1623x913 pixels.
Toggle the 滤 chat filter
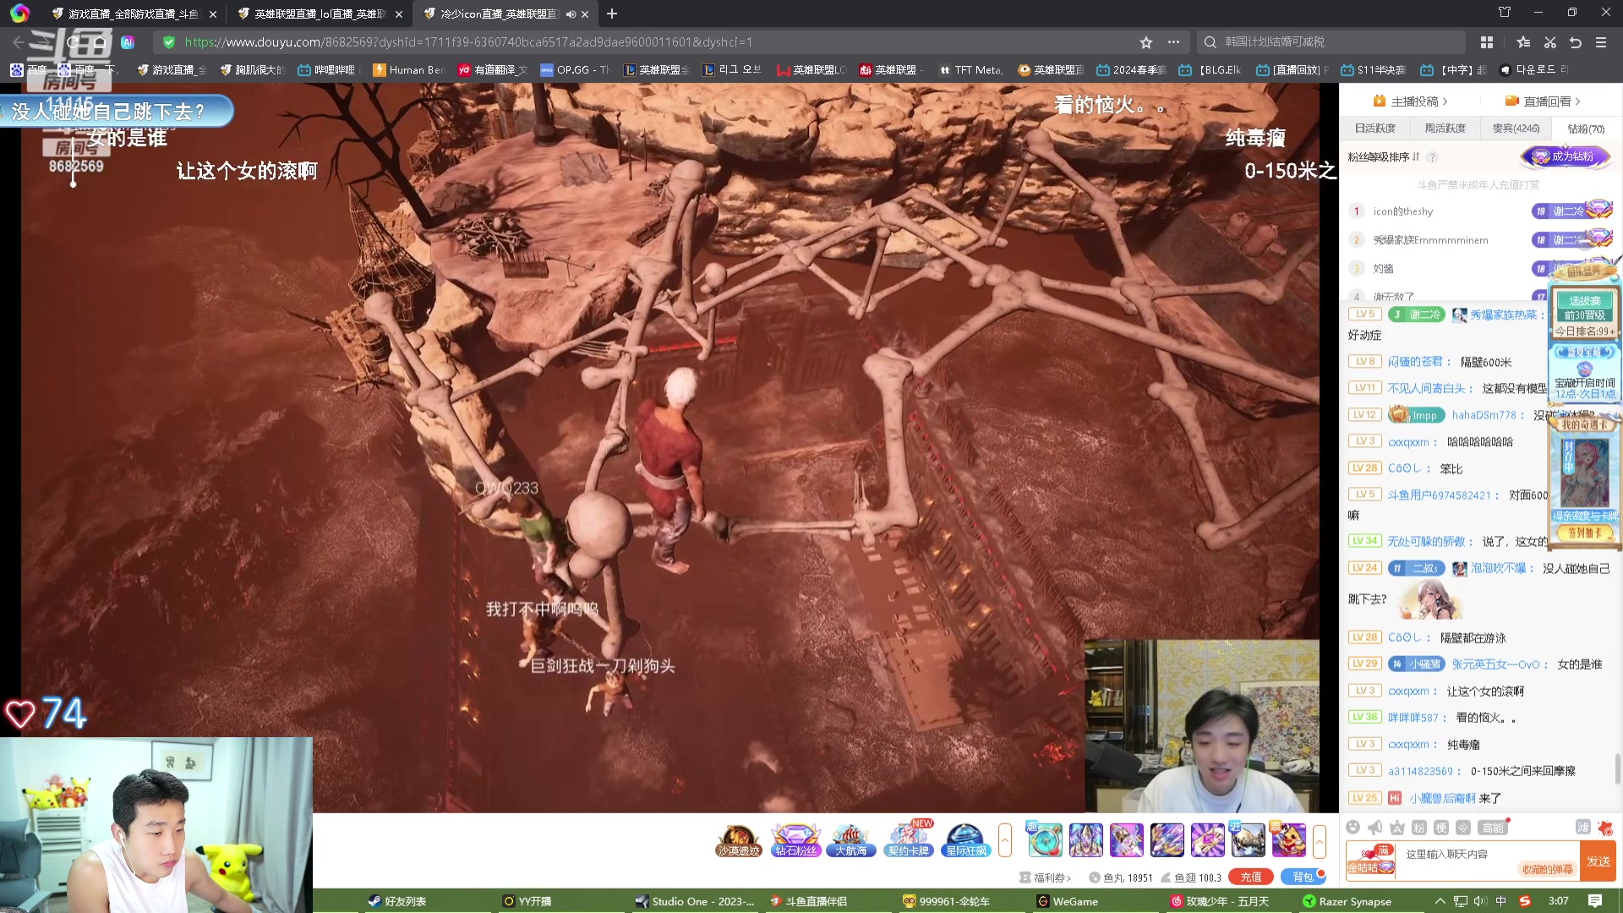click(x=1582, y=827)
